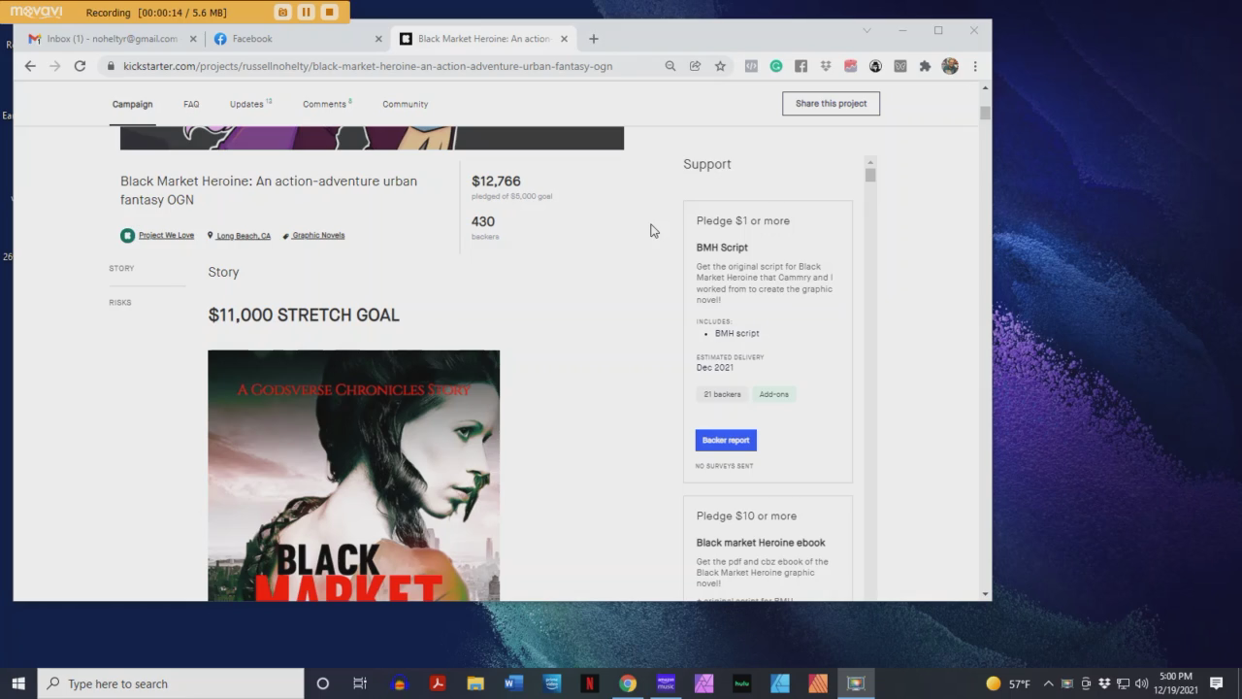Click the browser address bar URL

click(x=368, y=66)
